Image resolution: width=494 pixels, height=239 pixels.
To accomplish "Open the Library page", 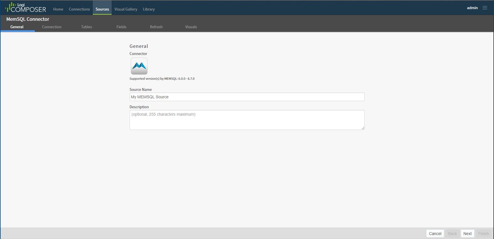I will tap(149, 9).
